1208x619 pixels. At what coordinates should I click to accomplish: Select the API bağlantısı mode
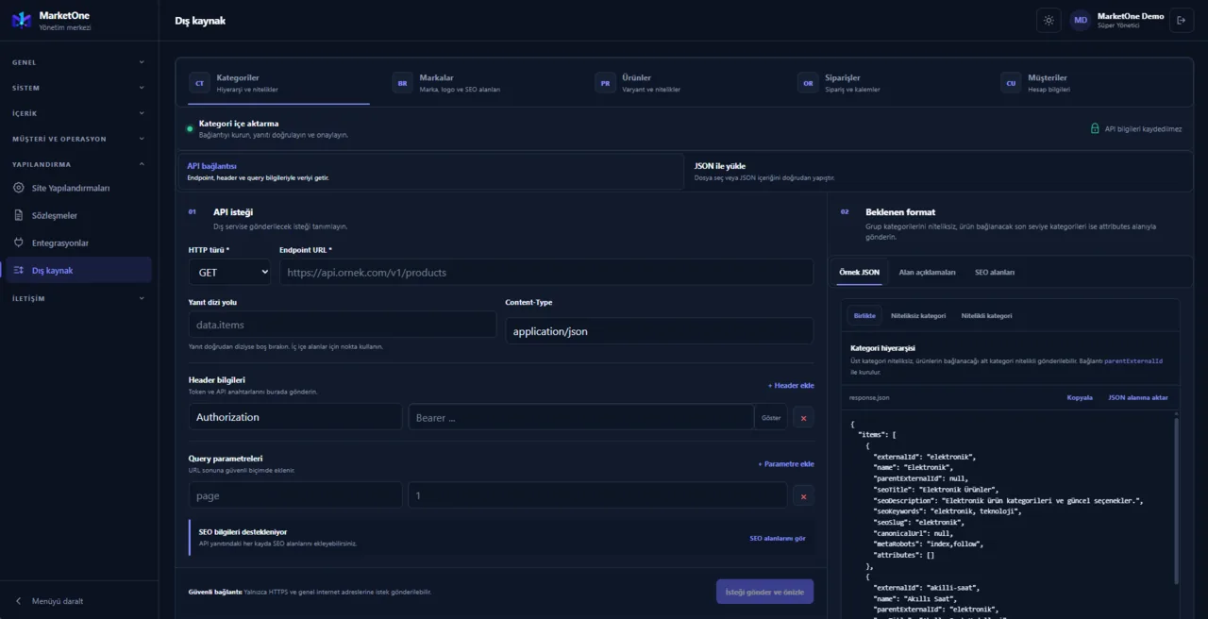(430, 171)
